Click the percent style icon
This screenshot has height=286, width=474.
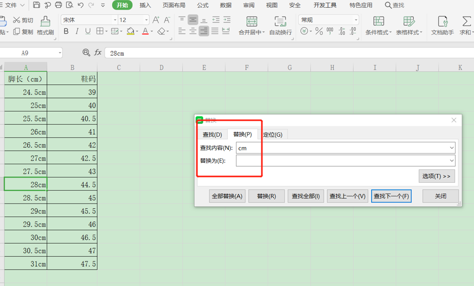click(319, 31)
